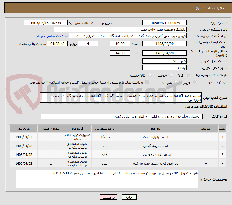
Task: Click the تعداد / مقدار column header
Action: point(51,129)
